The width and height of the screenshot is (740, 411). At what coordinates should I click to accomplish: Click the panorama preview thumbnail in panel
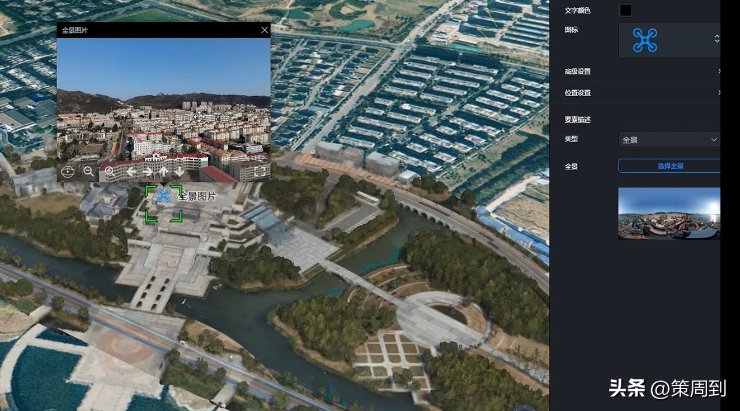(669, 214)
